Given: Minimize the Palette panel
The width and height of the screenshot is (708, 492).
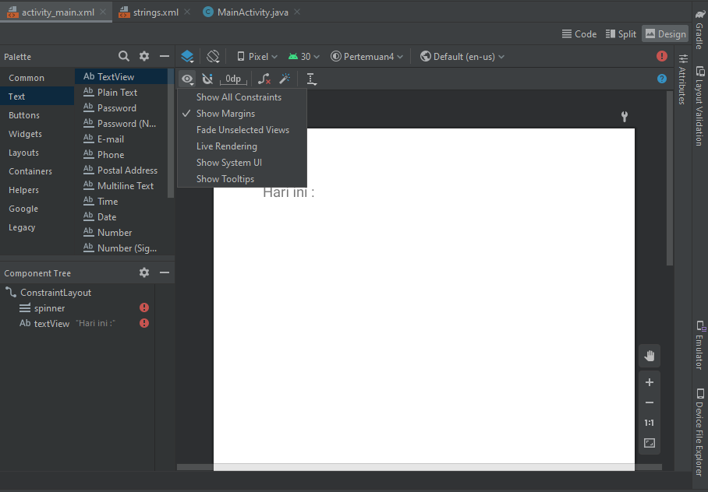Looking at the screenshot, I should click(165, 56).
